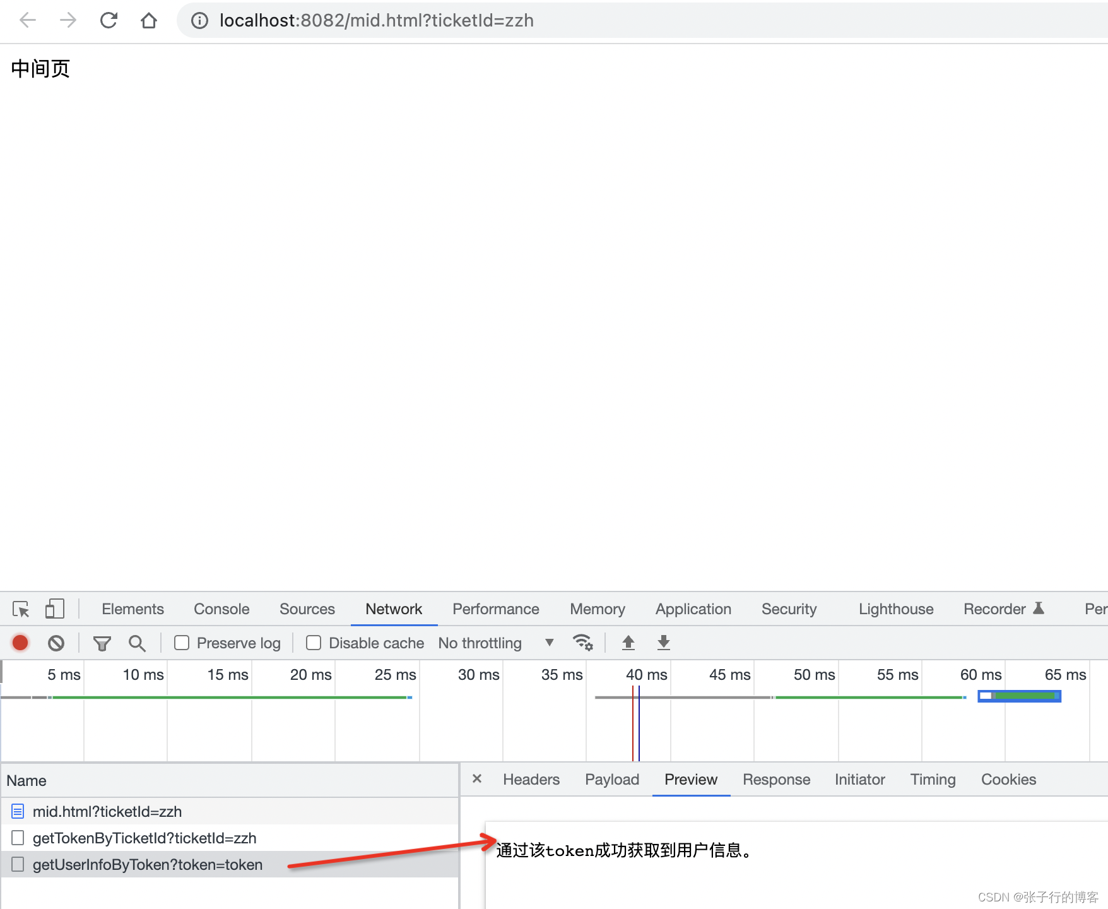Open the Security tab
Screen dimensions: 1108x909
click(x=789, y=609)
